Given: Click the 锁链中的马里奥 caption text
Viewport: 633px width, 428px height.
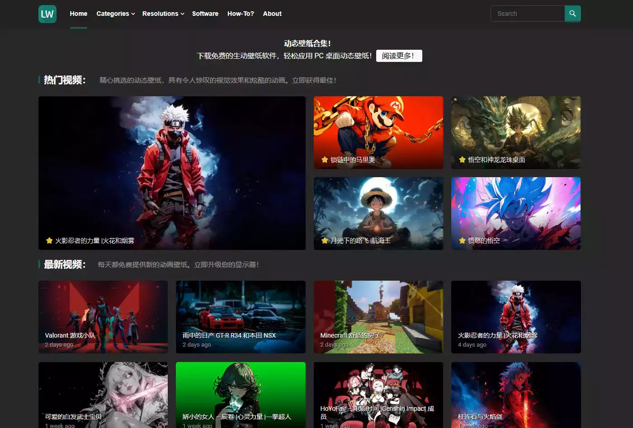Looking at the screenshot, I should [x=353, y=160].
